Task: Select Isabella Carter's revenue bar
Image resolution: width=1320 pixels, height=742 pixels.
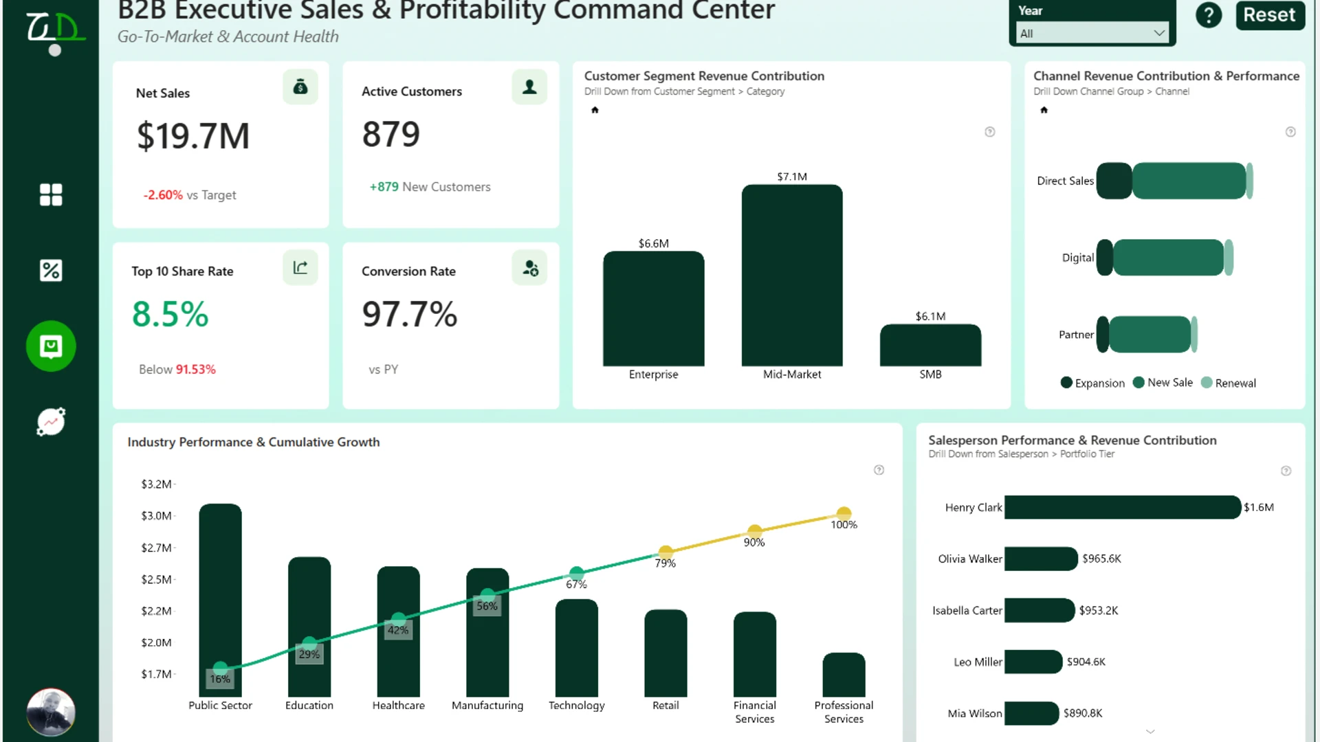Action: (1039, 610)
